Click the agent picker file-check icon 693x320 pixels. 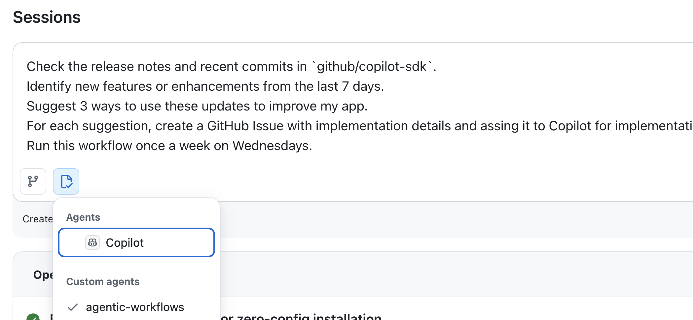point(66,181)
